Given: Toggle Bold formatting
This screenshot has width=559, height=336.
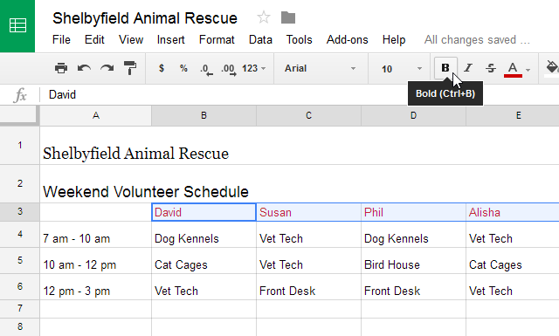Looking at the screenshot, I should click(x=445, y=68).
